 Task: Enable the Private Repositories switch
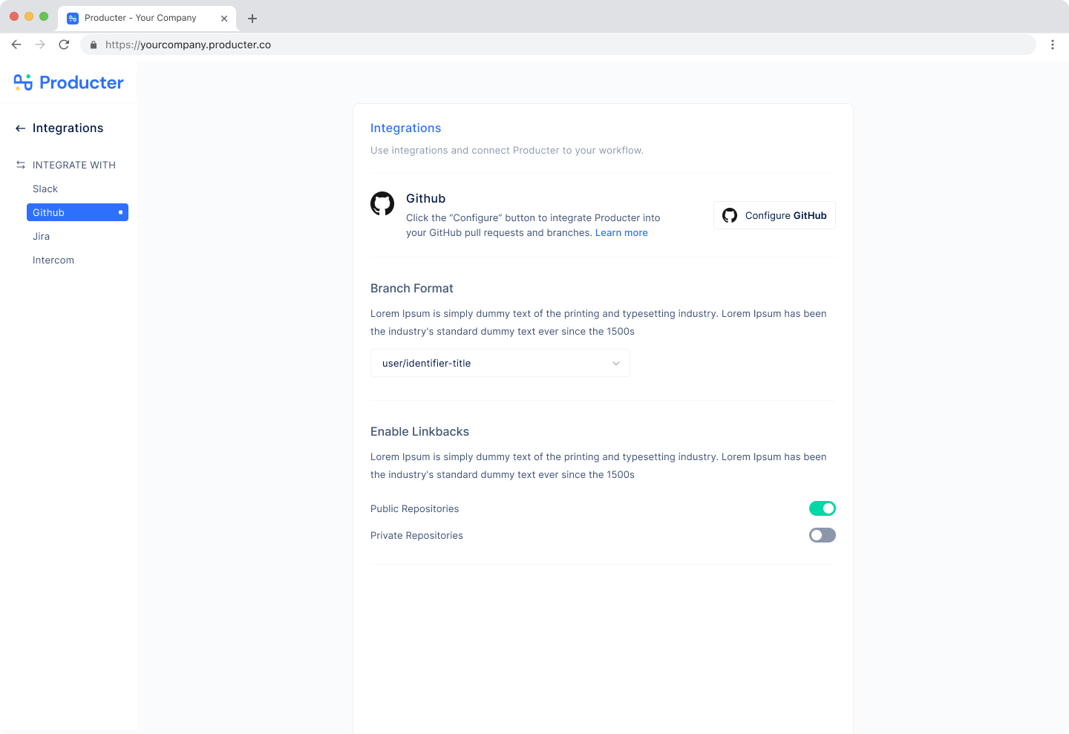click(x=823, y=535)
